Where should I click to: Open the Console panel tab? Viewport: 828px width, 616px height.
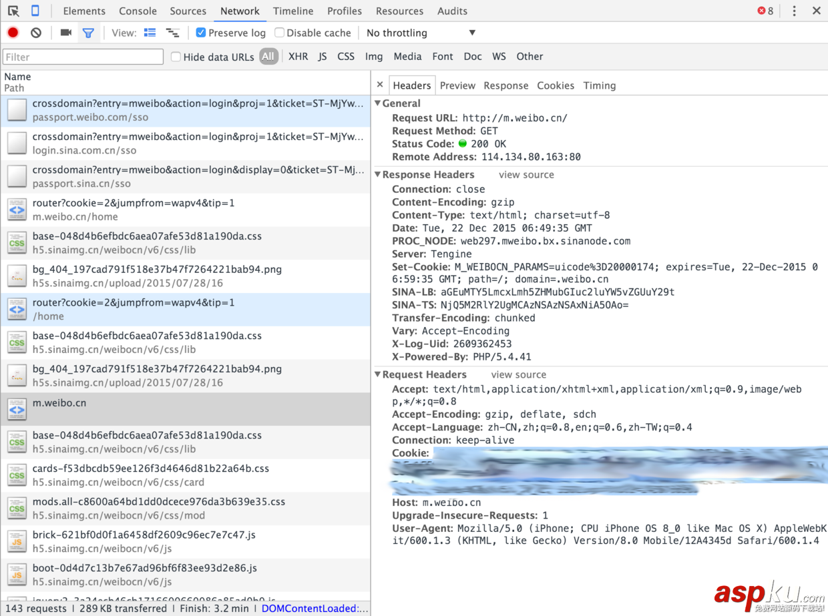[x=138, y=11]
